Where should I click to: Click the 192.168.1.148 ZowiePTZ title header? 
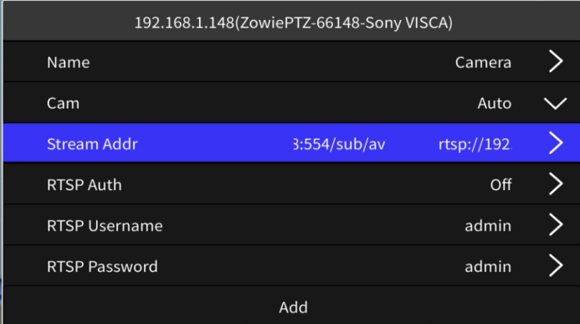click(x=293, y=23)
